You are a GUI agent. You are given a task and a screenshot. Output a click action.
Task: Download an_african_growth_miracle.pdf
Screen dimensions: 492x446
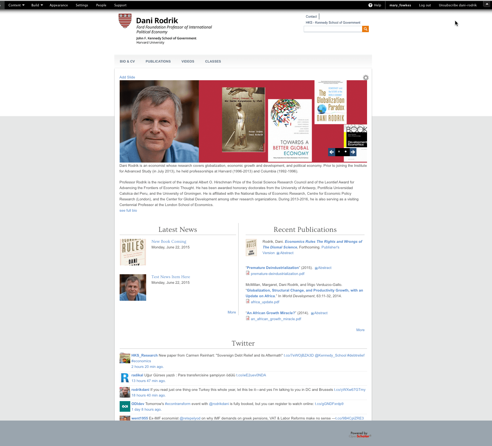pos(276,319)
